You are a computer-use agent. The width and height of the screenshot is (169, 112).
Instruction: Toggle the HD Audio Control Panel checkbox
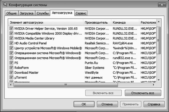coord(11,43)
